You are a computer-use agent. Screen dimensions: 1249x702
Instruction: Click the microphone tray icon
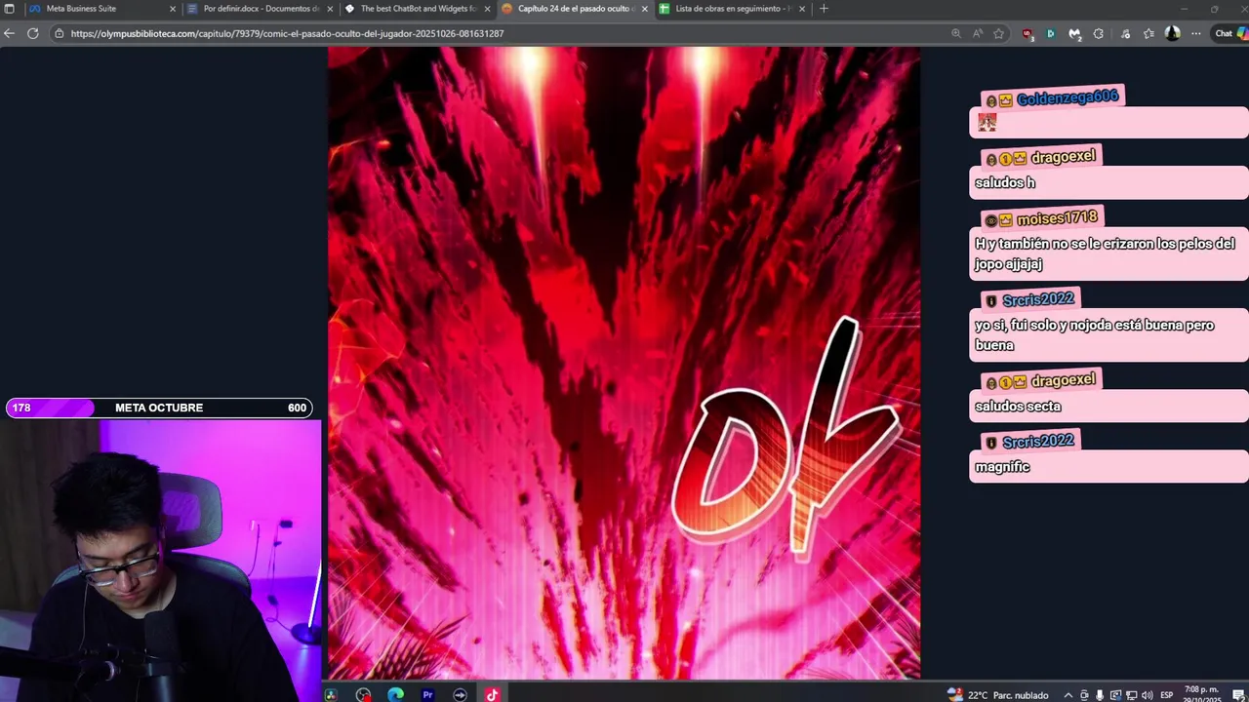pos(1100,695)
